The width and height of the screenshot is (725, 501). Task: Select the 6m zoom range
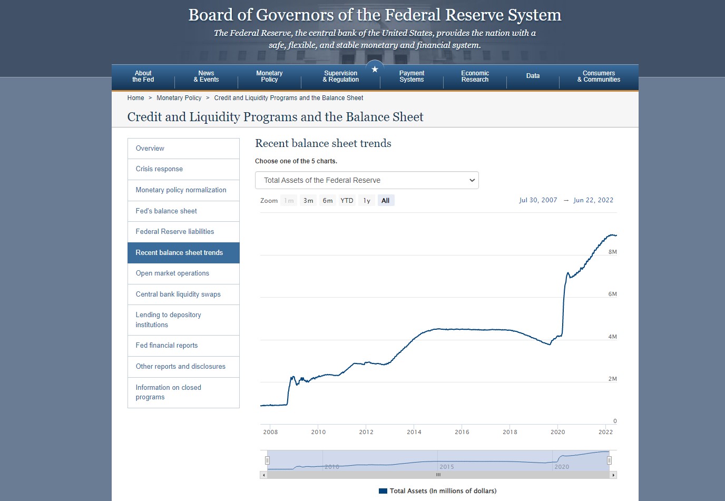tap(328, 201)
